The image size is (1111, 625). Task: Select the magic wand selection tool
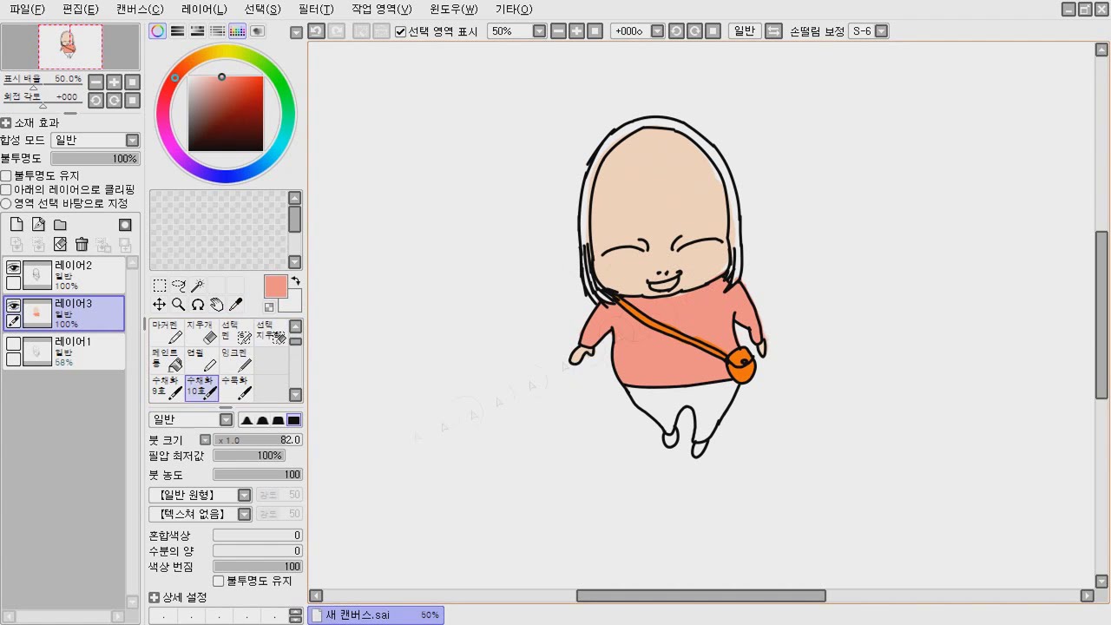pyautogui.click(x=198, y=286)
